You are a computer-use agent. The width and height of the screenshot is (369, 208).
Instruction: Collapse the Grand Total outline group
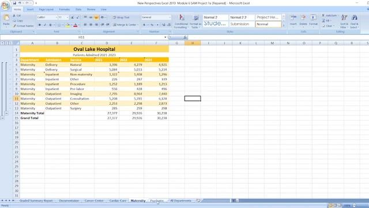point(2,118)
